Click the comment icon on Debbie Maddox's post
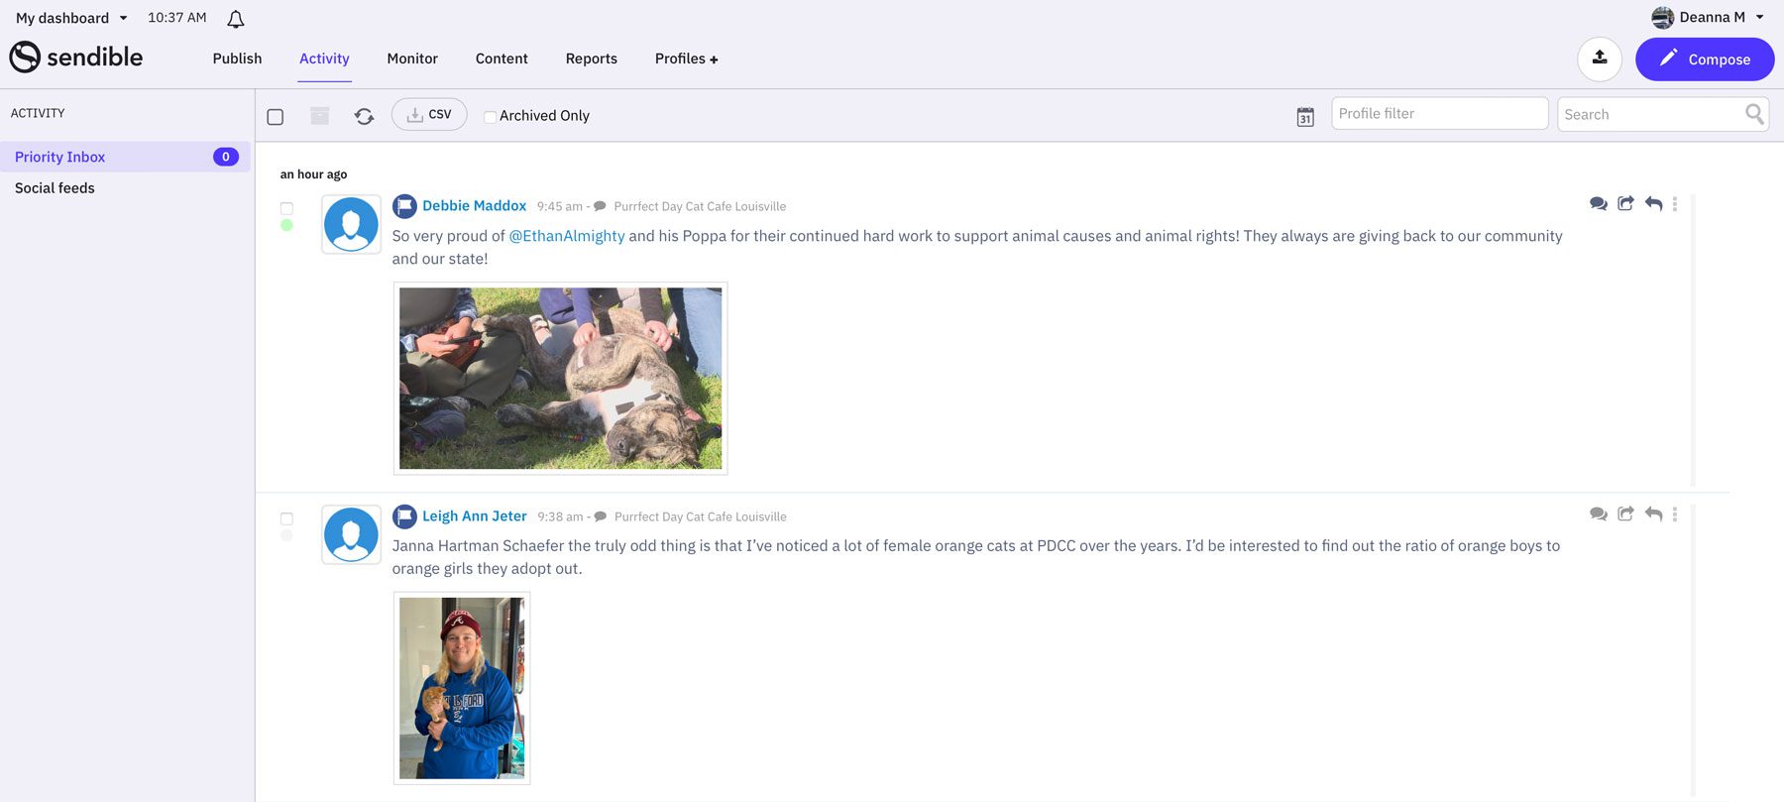The height and width of the screenshot is (802, 1784). click(x=1598, y=204)
